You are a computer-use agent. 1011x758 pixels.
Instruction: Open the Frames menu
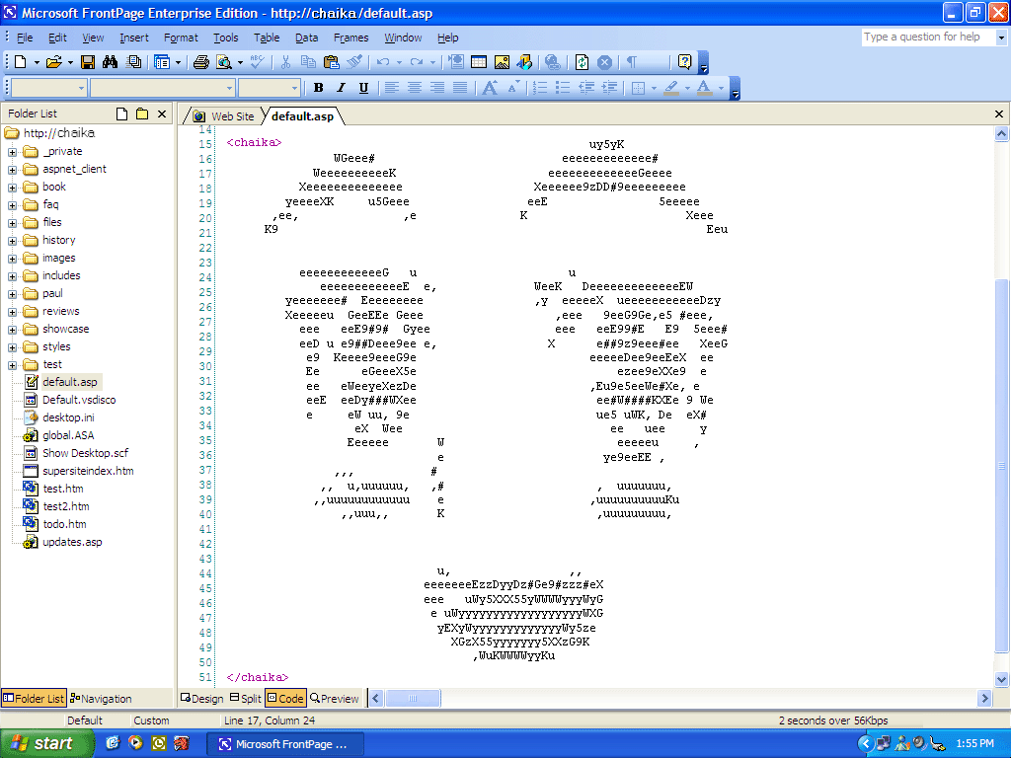(350, 38)
